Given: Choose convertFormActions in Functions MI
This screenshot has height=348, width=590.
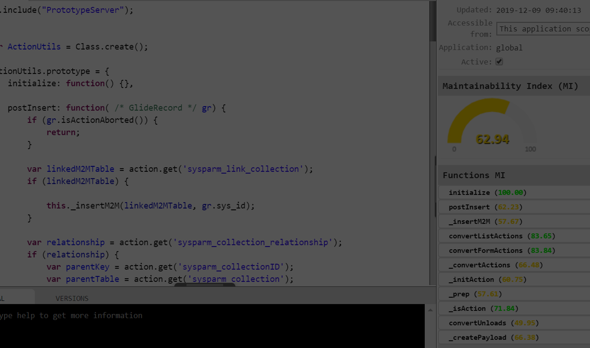Looking at the screenshot, I should coord(502,250).
